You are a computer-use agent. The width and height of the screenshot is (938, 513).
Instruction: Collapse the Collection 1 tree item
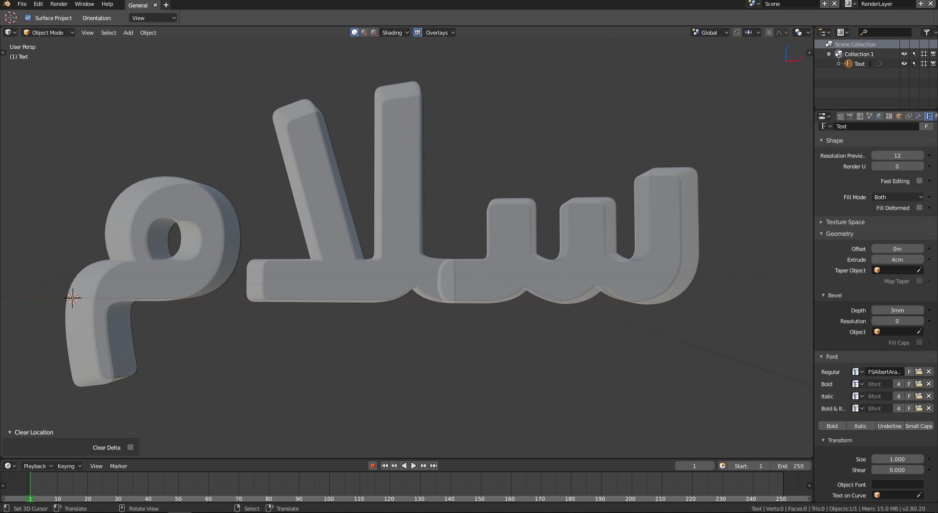tap(829, 54)
